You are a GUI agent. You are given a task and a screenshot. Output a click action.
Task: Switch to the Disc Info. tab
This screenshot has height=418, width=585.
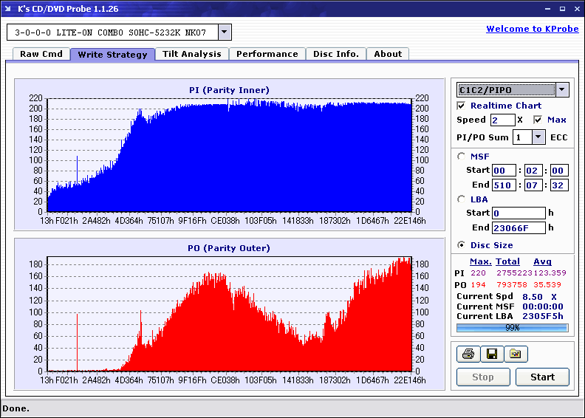click(x=336, y=54)
